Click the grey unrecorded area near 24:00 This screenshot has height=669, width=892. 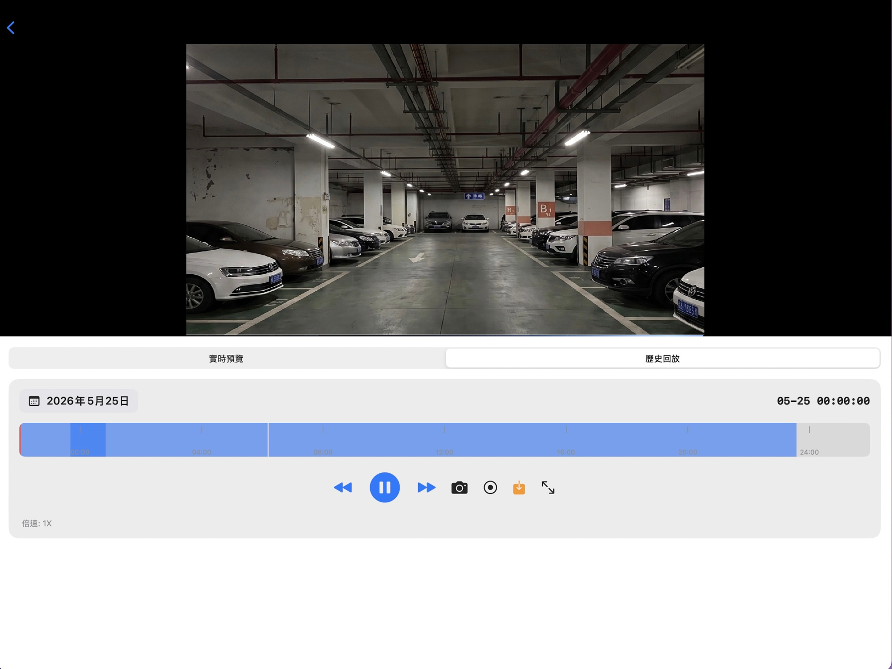(833, 440)
